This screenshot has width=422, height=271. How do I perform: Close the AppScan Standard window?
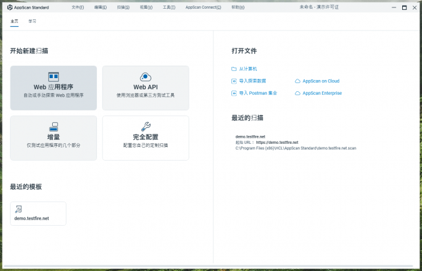pyautogui.click(x=415, y=7)
